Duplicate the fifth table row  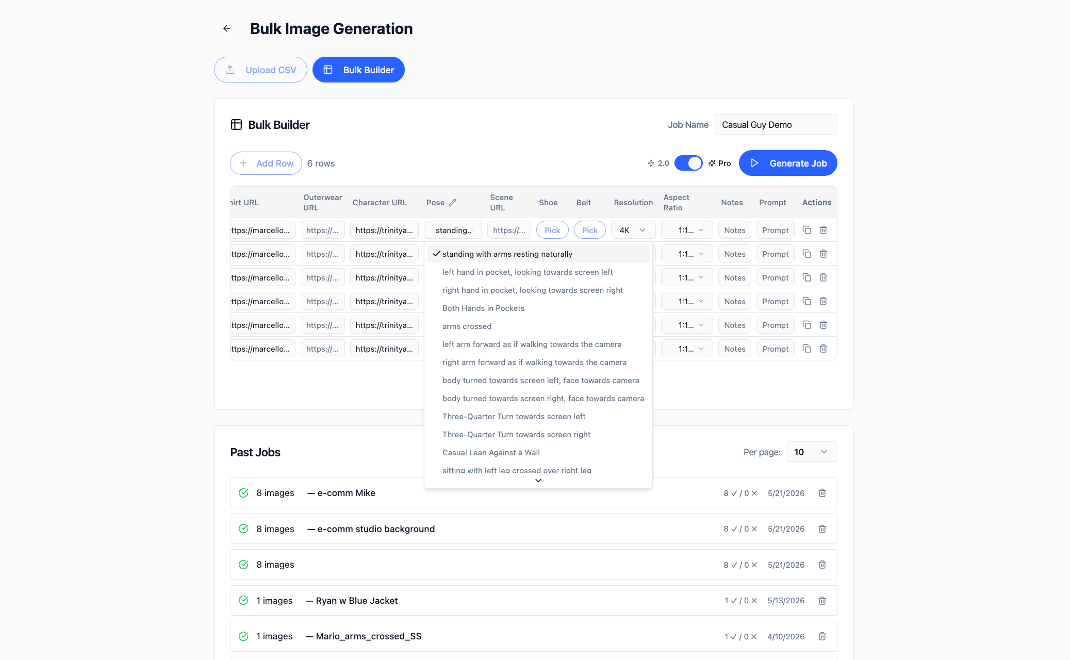point(807,325)
